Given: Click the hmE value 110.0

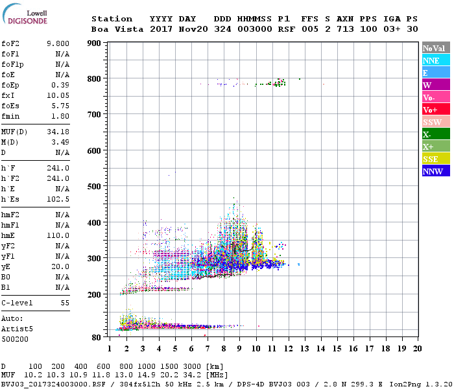Looking at the screenshot, I should pyautogui.click(x=58, y=235).
